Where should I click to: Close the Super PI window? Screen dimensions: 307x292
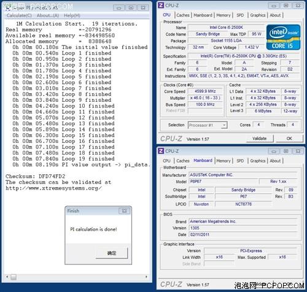[x=143, y=7]
